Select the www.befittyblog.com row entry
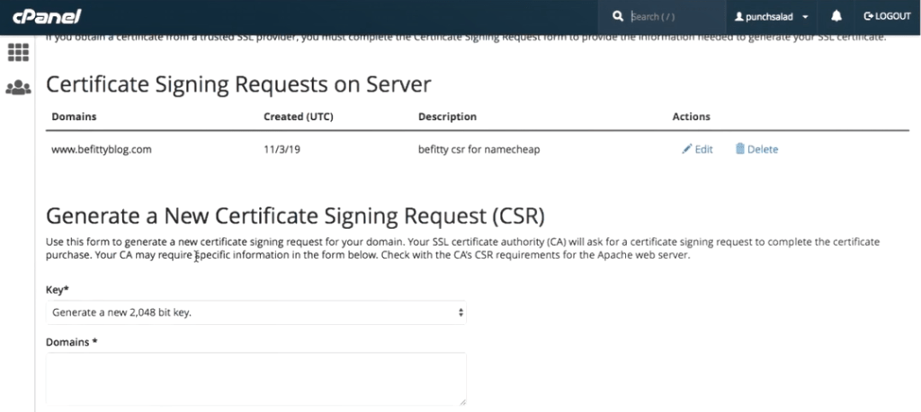921x412 pixels. click(102, 149)
